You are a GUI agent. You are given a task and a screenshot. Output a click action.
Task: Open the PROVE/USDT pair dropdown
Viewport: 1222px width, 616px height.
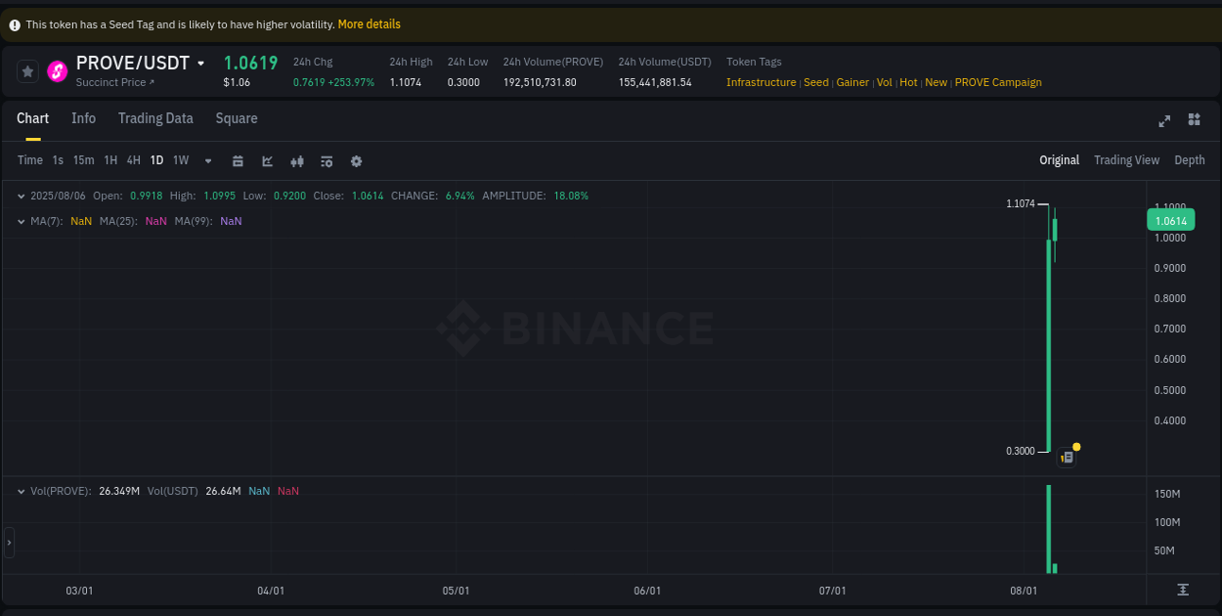201,63
